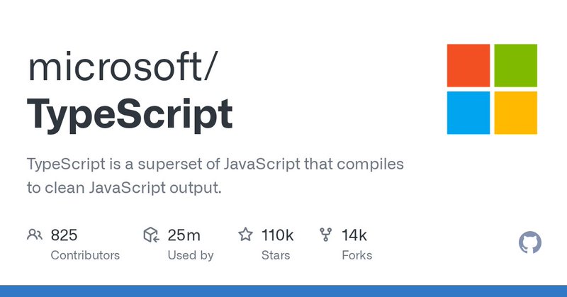Click the Forks branch icon
Screen dimensions: 567x297
click(x=326, y=235)
